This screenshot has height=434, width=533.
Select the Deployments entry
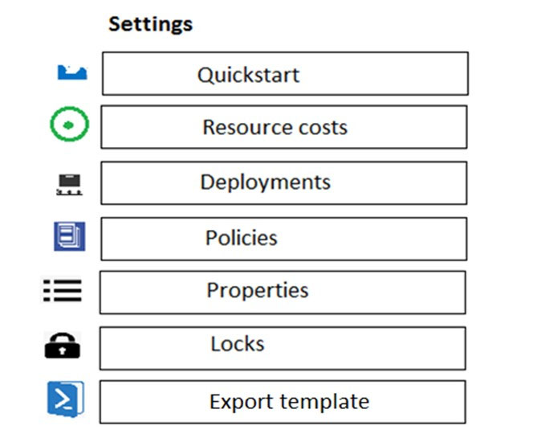pyautogui.click(x=284, y=183)
